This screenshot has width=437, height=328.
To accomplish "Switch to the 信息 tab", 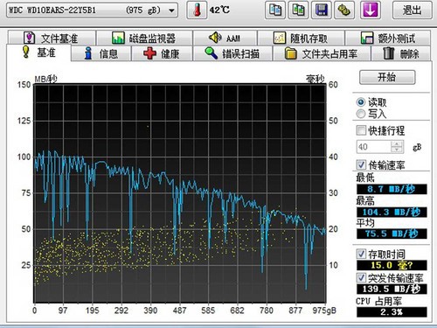I will coord(101,53).
